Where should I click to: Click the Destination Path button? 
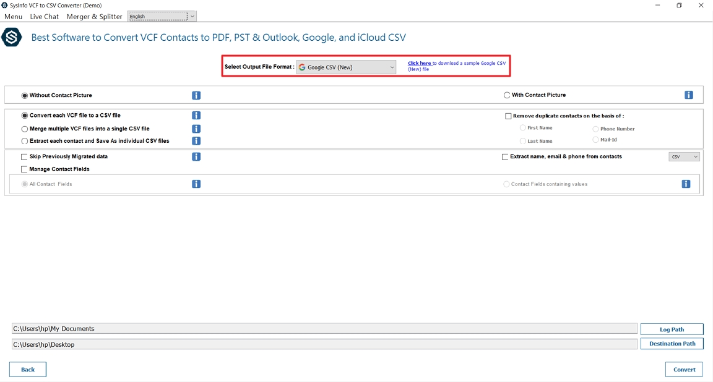click(672, 344)
